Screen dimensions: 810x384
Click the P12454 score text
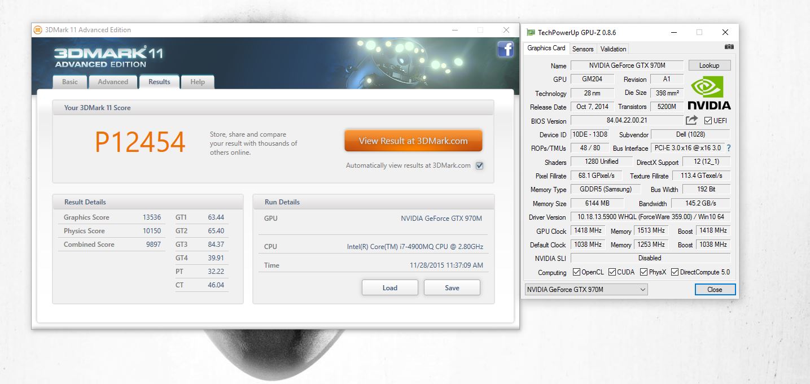click(x=140, y=142)
